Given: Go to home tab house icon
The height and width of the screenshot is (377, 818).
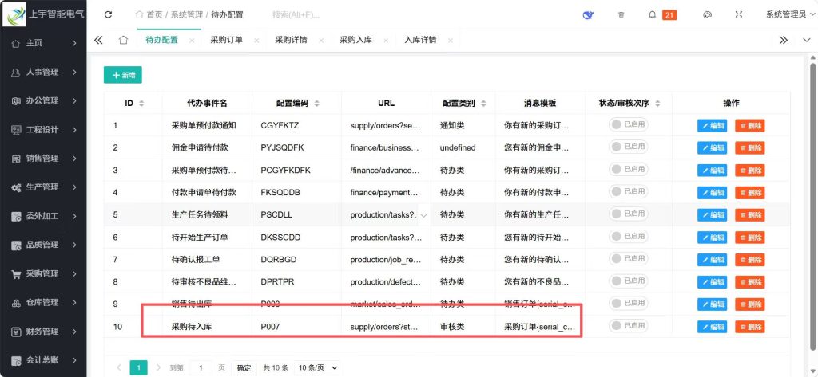Looking at the screenshot, I should (123, 40).
